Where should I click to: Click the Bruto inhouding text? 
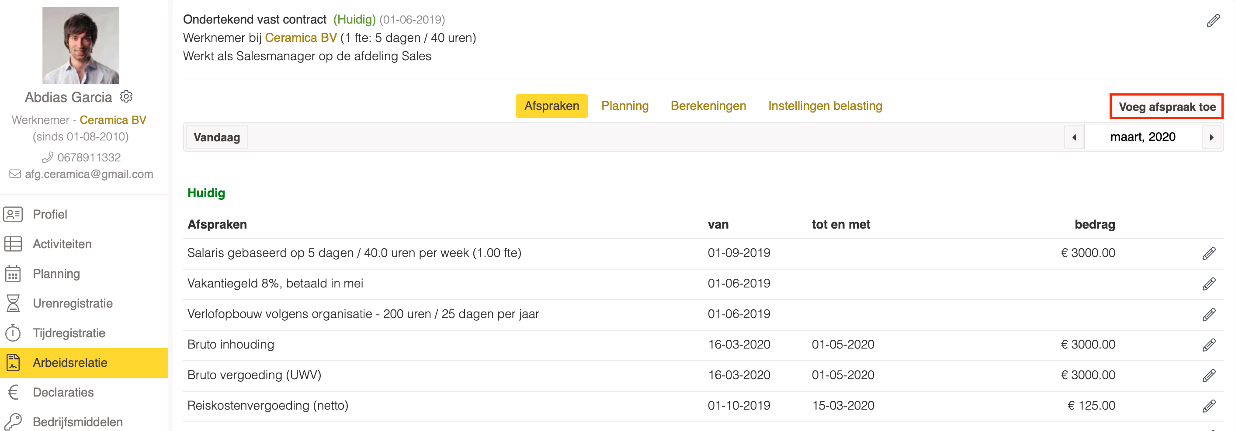(x=231, y=345)
